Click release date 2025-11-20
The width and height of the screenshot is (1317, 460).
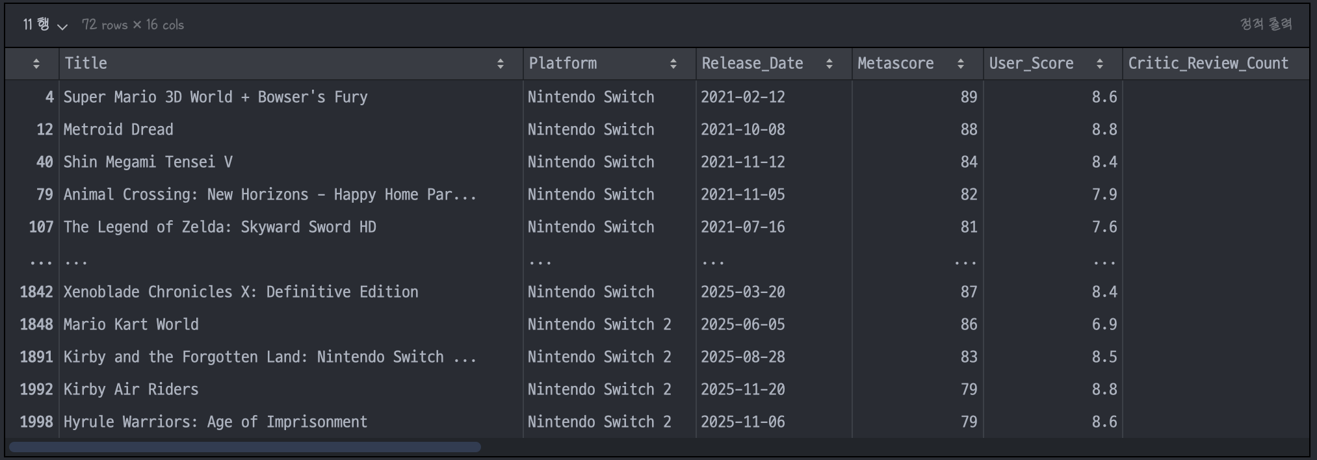[743, 389]
